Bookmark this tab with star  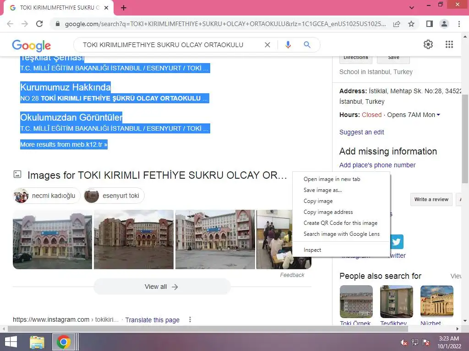(x=411, y=24)
